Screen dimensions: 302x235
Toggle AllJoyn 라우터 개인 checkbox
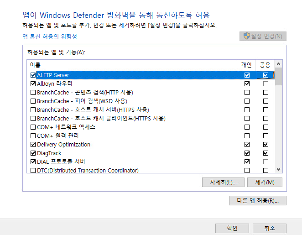pyautogui.click(x=247, y=84)
